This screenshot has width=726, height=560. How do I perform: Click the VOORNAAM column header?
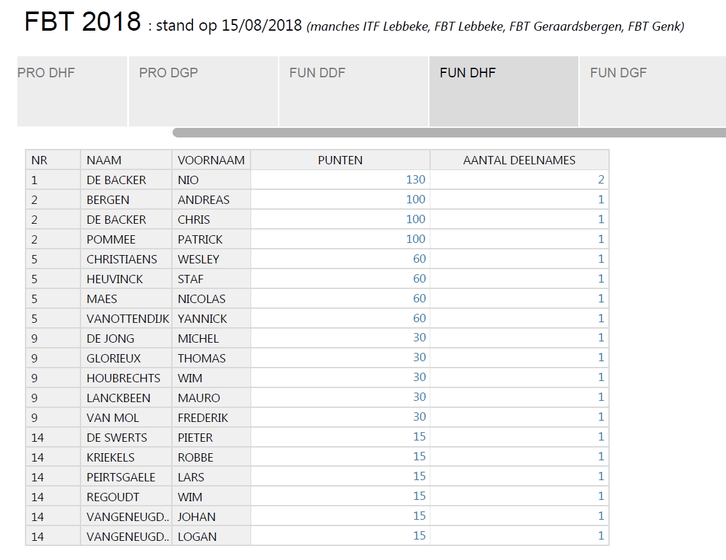[x=211, y=160]
